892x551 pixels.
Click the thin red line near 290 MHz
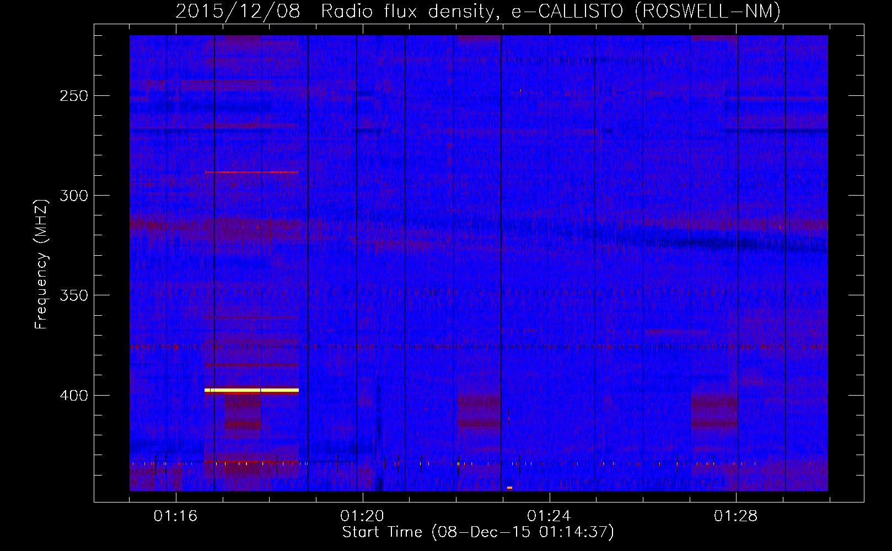[x=251, y=172]
